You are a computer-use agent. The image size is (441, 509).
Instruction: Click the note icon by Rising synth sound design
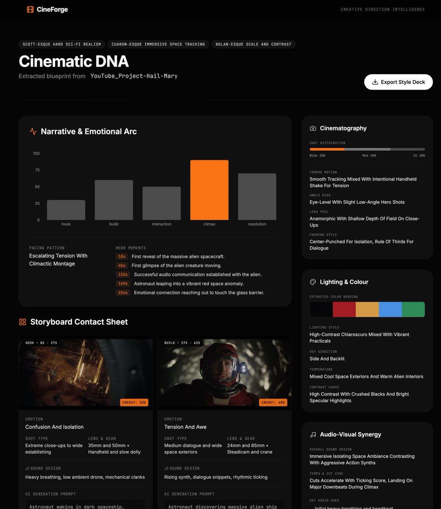[166, 468]
